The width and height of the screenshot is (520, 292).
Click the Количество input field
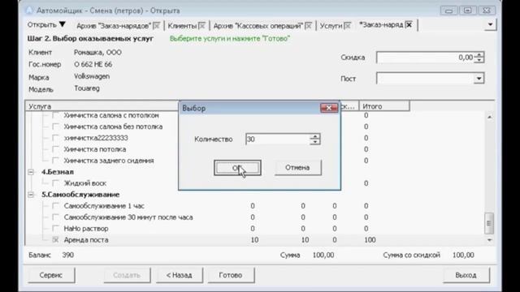click(278, 140)
